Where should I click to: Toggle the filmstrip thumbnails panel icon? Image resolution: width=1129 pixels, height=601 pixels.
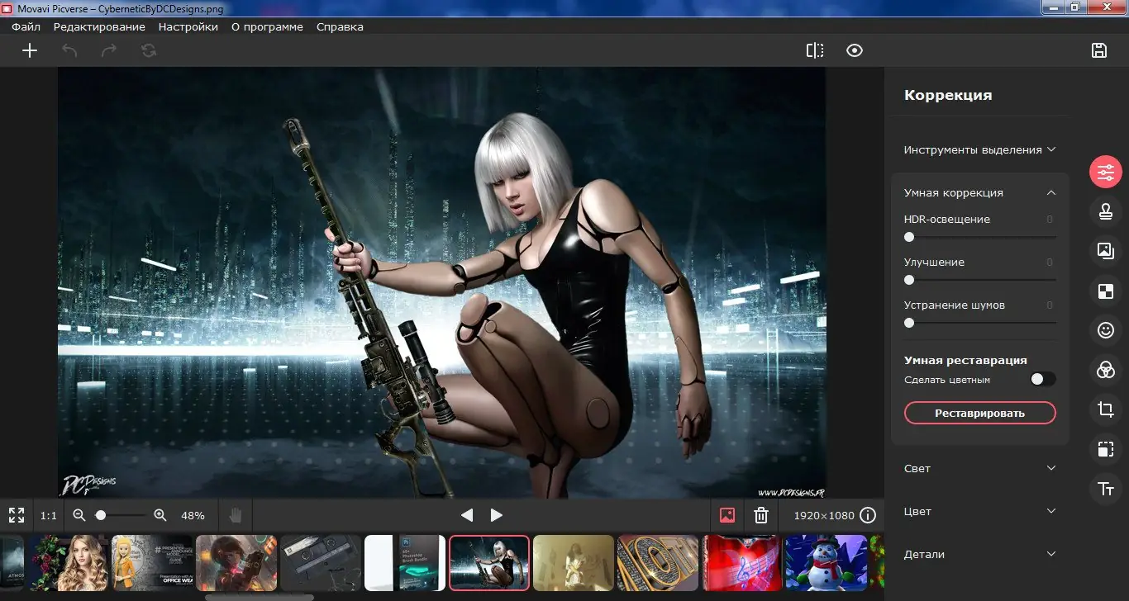726,514
